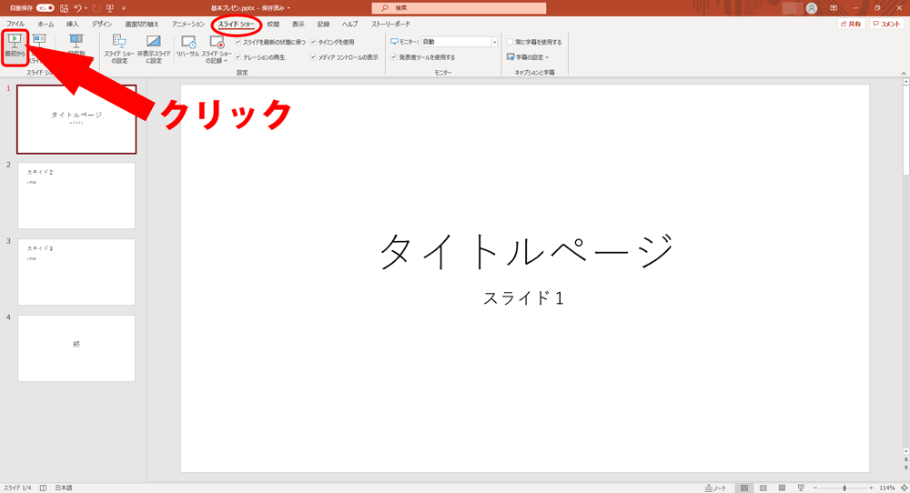Open File tab (ファイル)

15,24
